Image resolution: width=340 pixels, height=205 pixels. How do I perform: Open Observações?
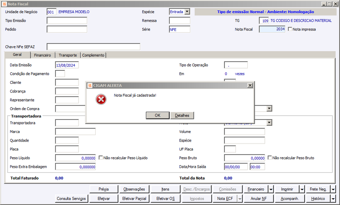(134, 189)
